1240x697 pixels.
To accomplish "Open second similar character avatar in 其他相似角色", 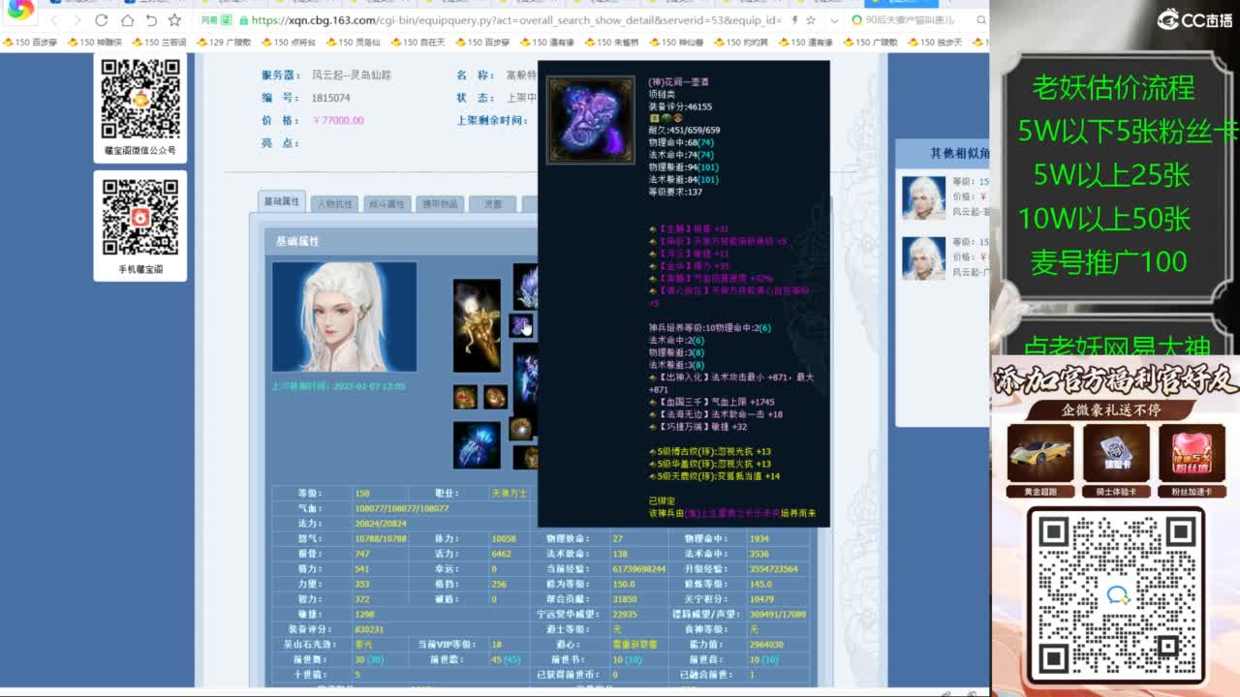I will coord(923,258).
